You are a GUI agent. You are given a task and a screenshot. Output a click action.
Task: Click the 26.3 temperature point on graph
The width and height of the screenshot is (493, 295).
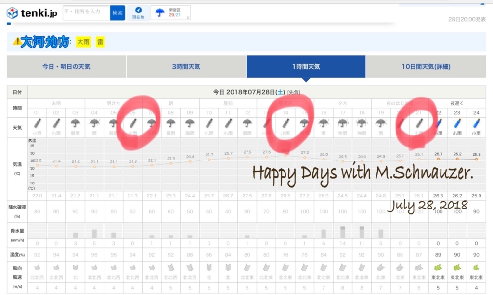coord(438,159)
